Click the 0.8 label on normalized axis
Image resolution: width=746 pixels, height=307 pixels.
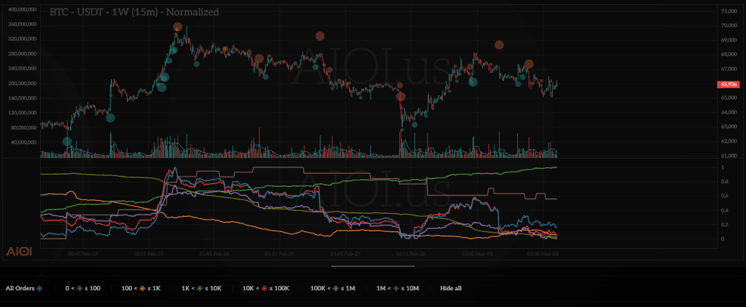(723, 196)
